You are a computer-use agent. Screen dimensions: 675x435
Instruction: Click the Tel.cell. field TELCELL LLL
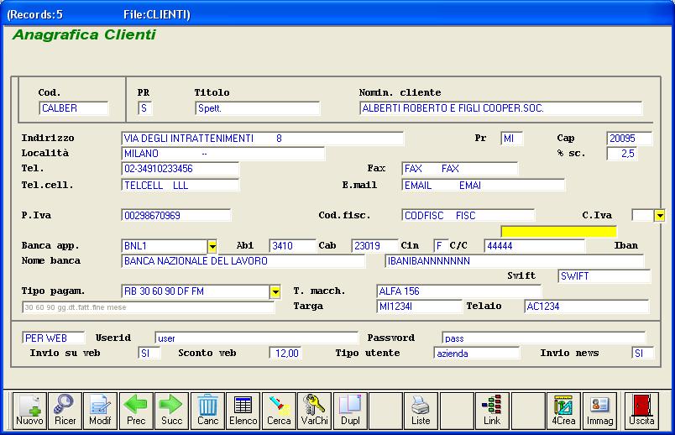point(180,186)
